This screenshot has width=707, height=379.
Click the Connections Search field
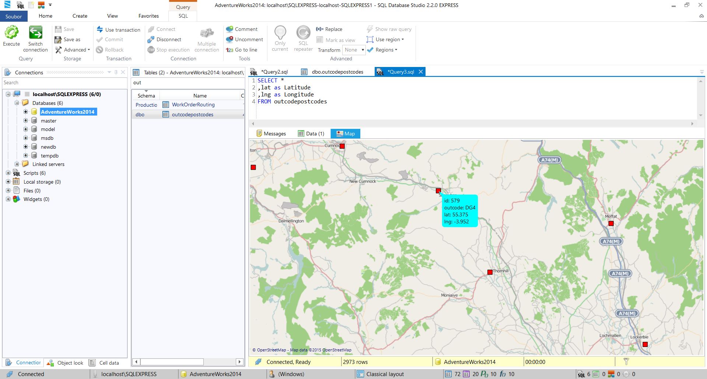coord(65,83)
